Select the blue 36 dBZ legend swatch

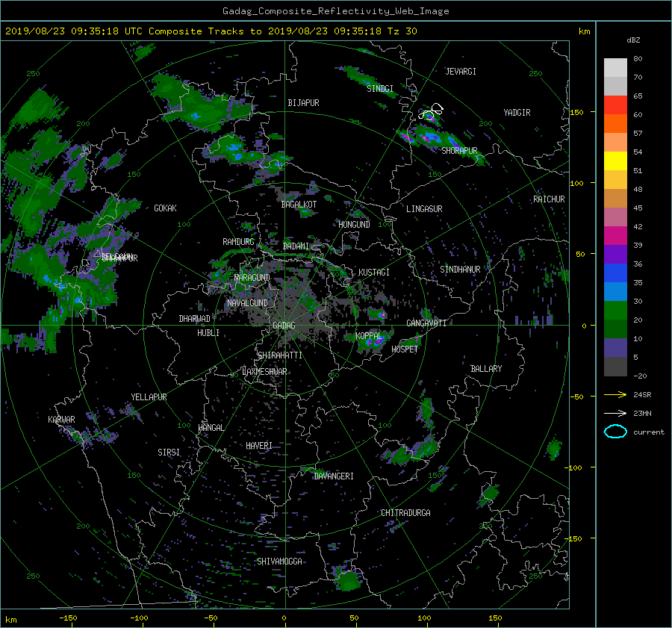615,273
